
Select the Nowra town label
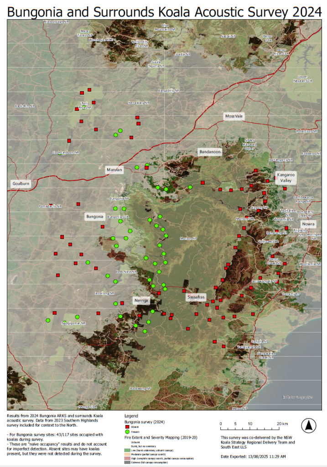pyautogui.click(x=308, y=224)
